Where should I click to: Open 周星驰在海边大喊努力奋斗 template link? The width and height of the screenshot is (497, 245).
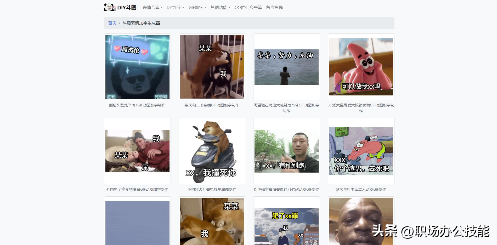tap(286, 108)
